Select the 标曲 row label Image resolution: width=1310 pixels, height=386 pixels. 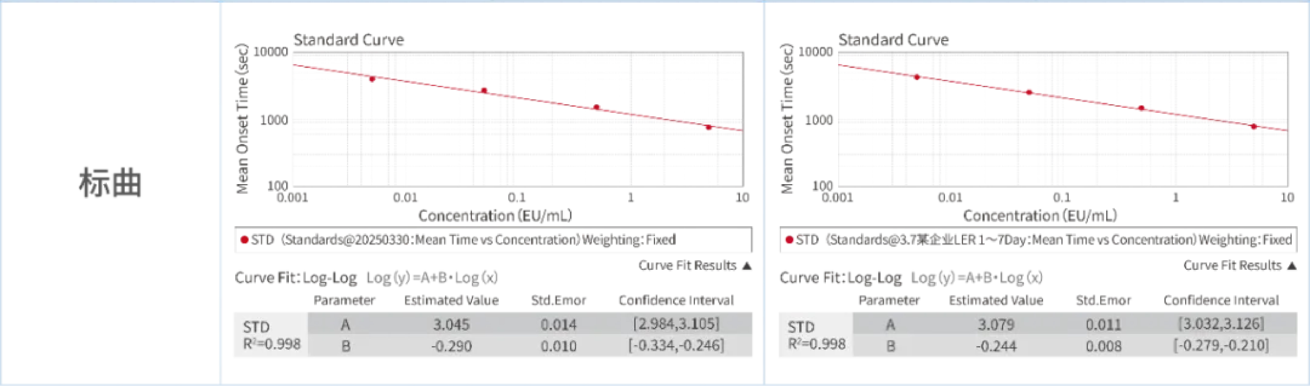pyautogui.click(x=110, y=183)
